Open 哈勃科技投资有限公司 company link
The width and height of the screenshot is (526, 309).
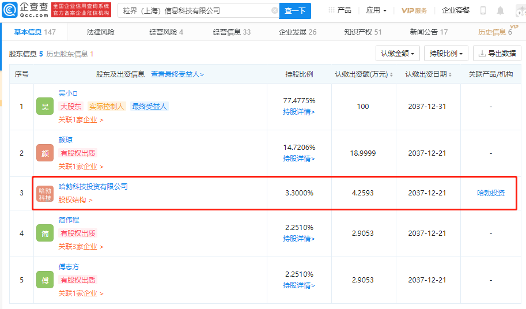[x=93, y=186]
